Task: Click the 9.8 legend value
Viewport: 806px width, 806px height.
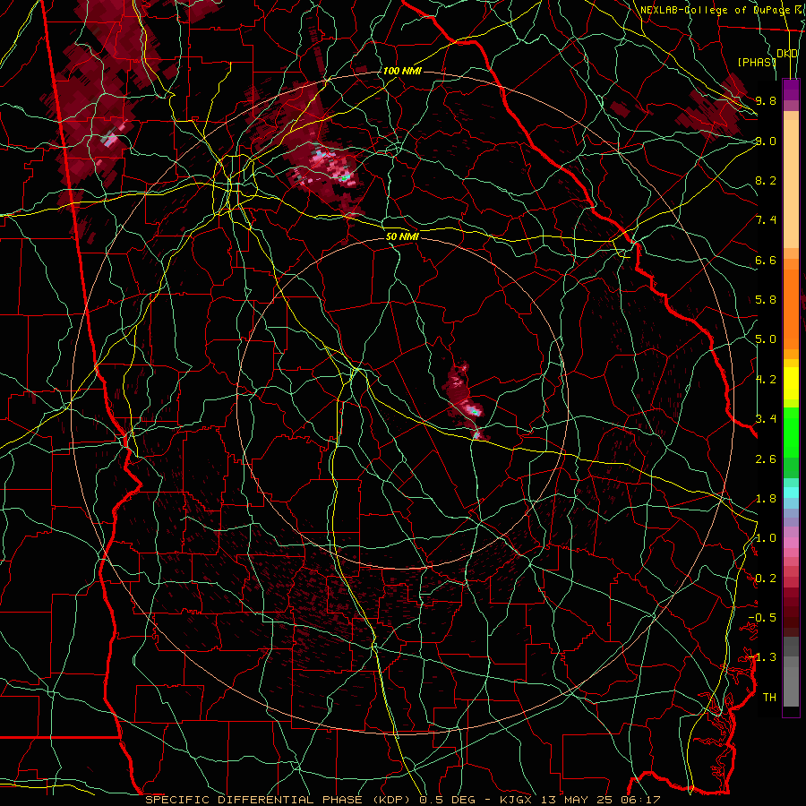Action: pyautogui.click(x=766, y=100)
